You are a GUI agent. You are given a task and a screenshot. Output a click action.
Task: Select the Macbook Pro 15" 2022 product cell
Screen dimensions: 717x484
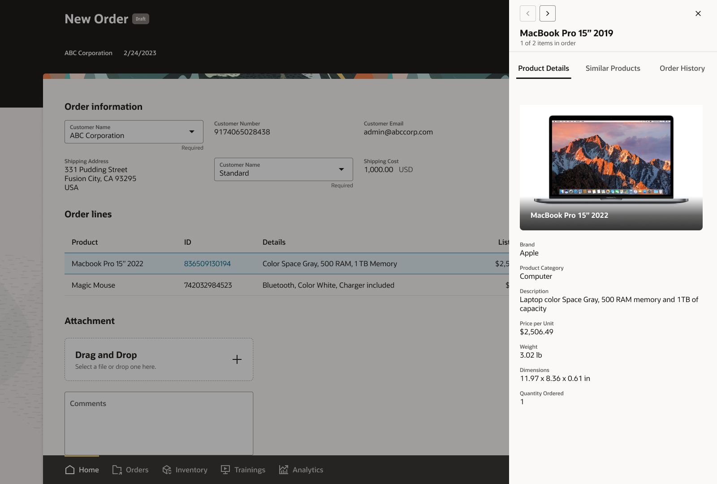[108, 264]
